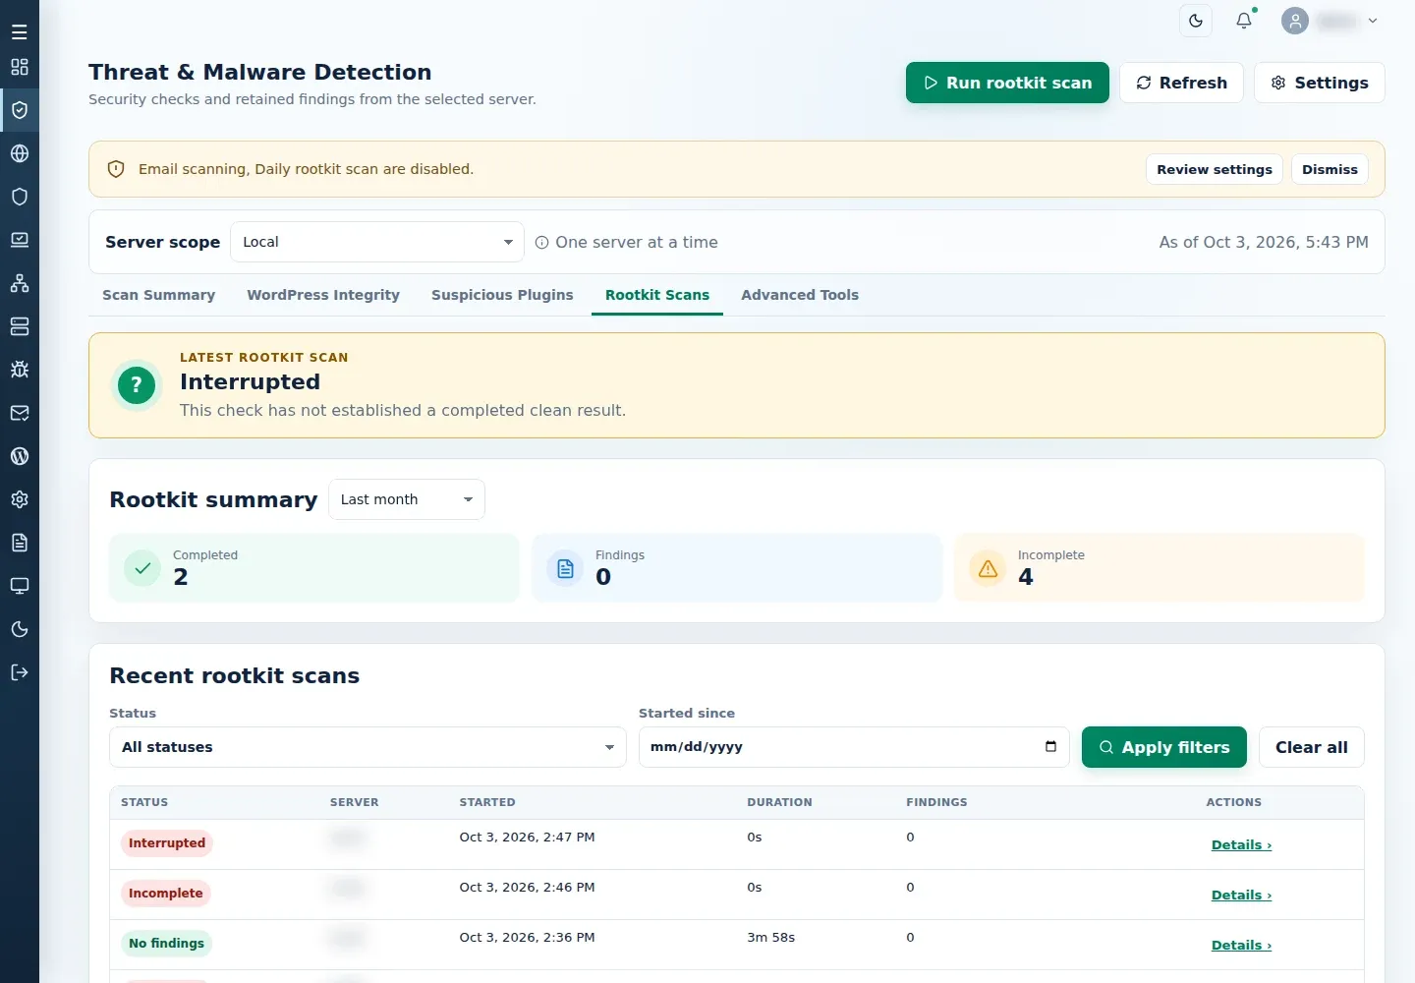Screen dimensions: 1415x983
Task: Click the No findings status badge
Action: coord(166,944)
